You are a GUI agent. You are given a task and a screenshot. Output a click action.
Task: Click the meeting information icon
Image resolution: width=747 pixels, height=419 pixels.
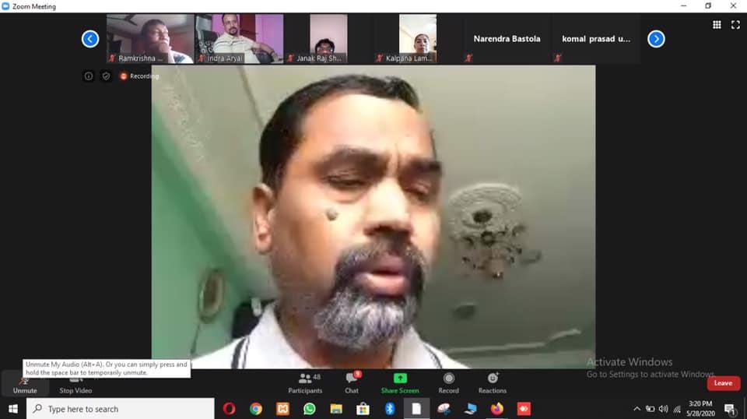click(x=89, y=76)
